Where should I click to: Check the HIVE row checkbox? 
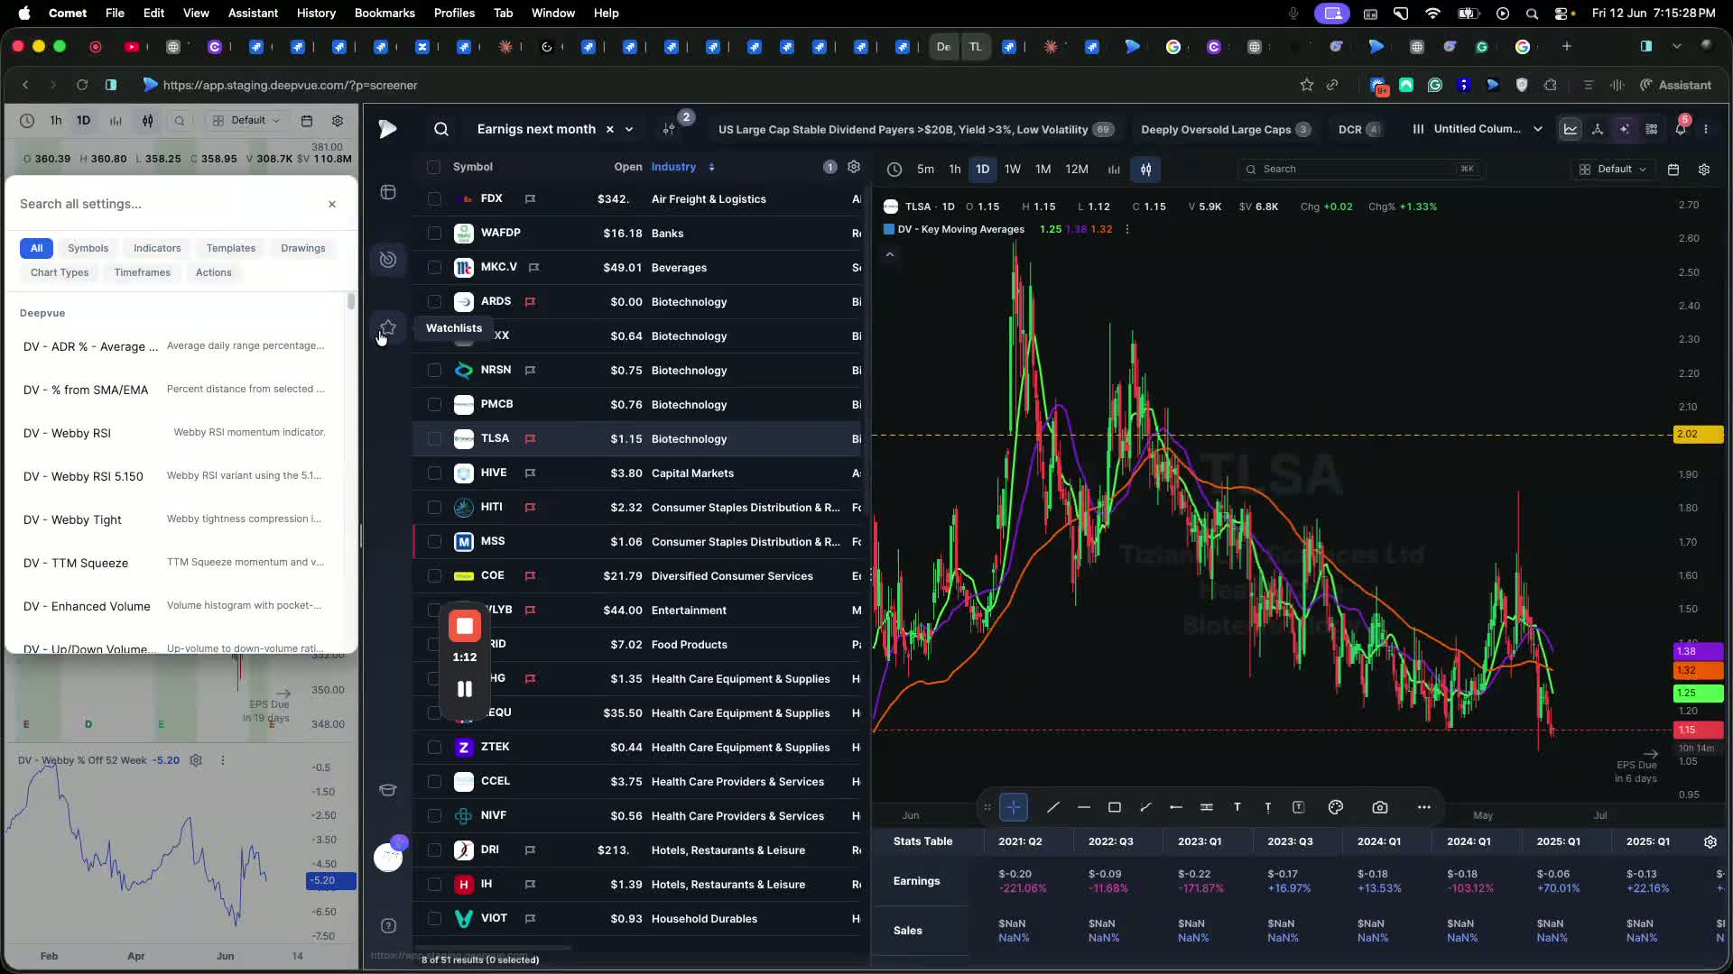click(x=434, y=473)
